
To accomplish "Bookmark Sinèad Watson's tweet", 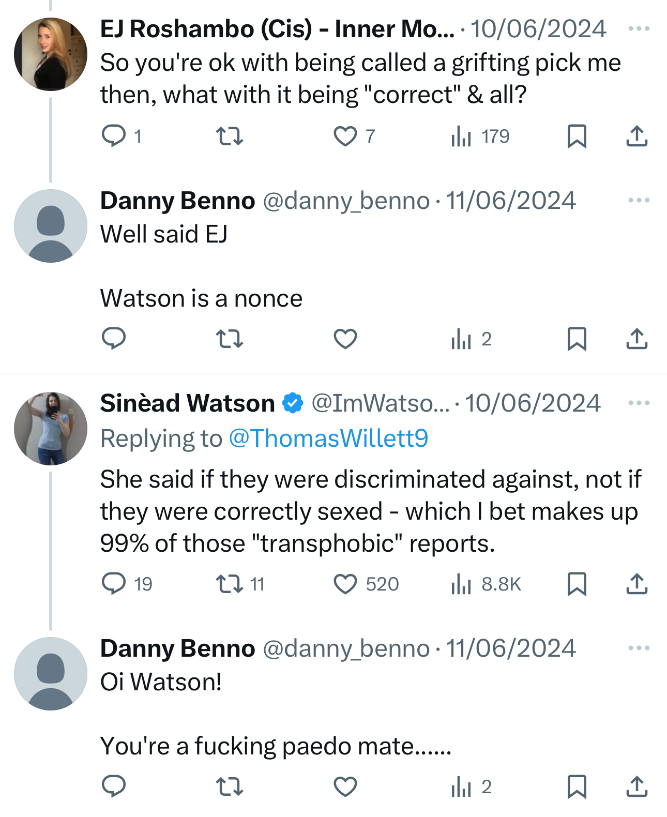I will coord(577,584).
